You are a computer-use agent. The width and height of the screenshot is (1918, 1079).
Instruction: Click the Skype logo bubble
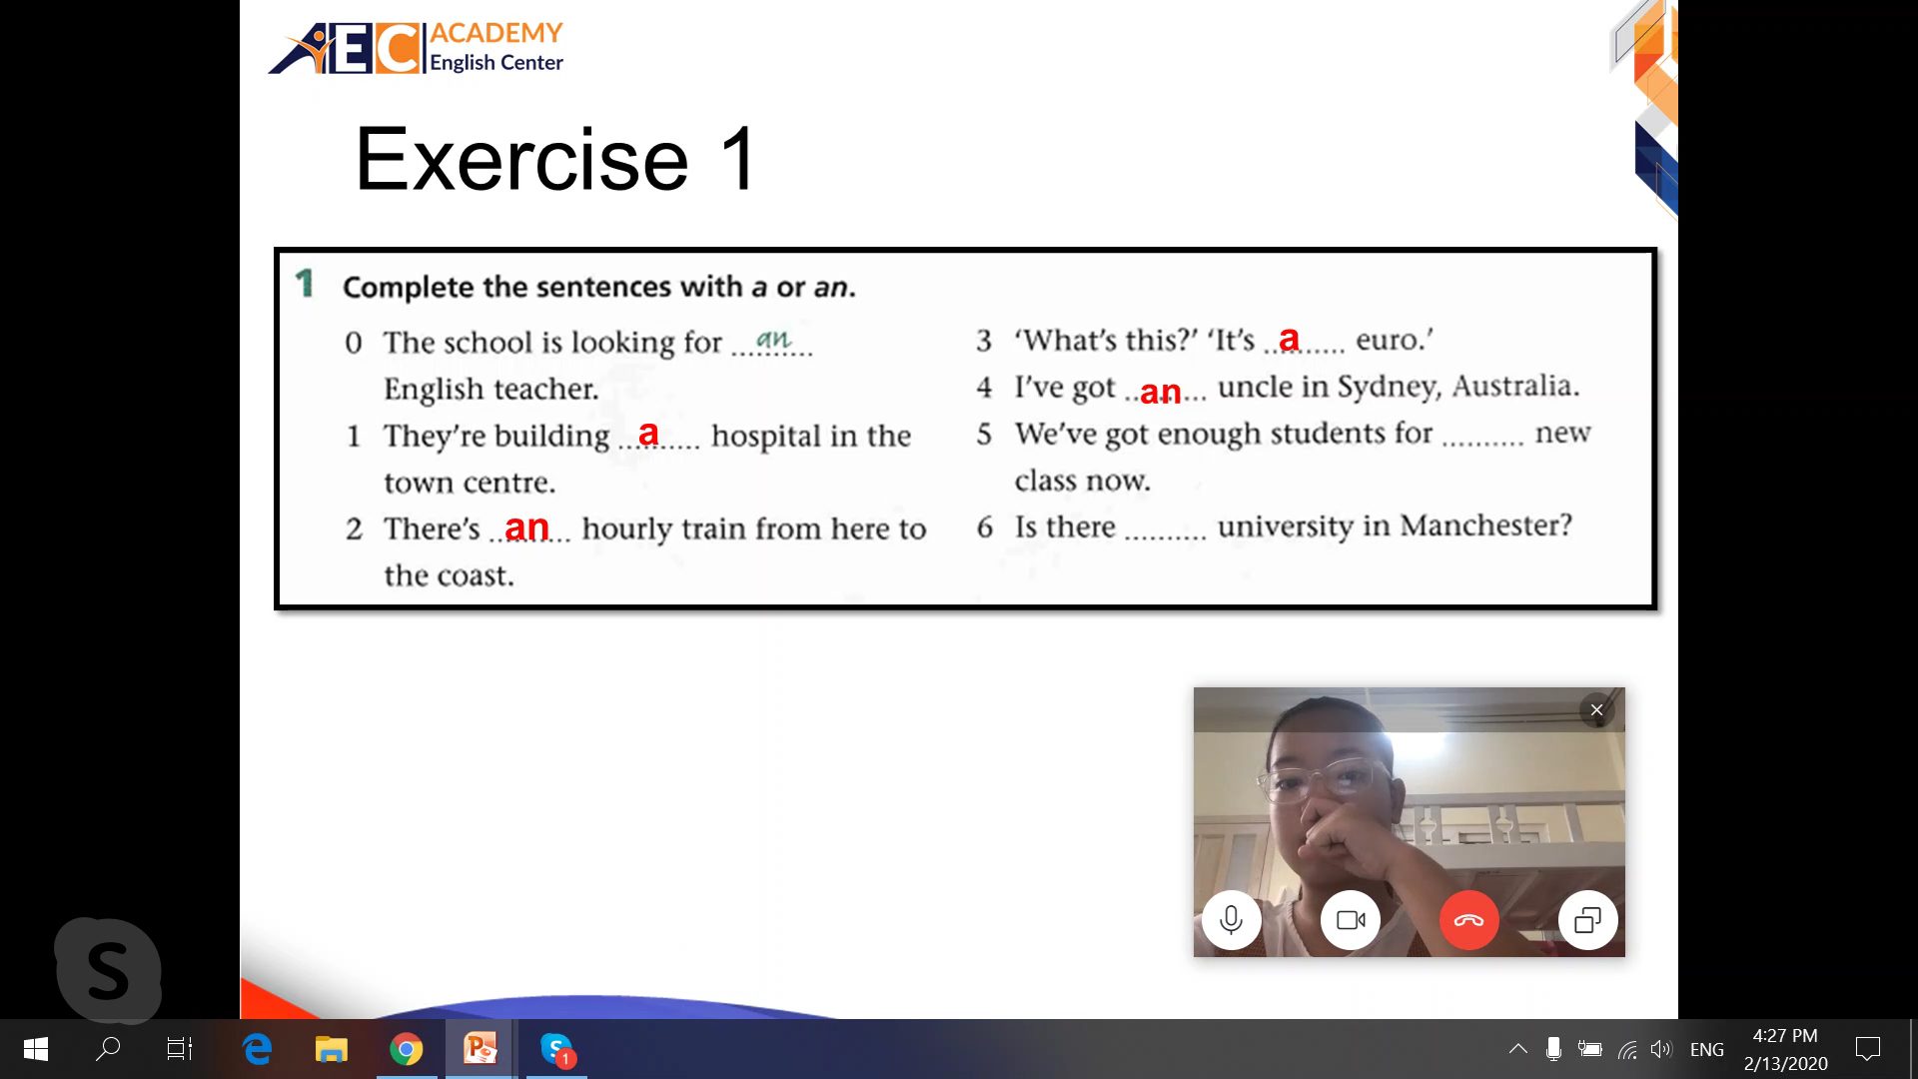(x=108, y=970)
